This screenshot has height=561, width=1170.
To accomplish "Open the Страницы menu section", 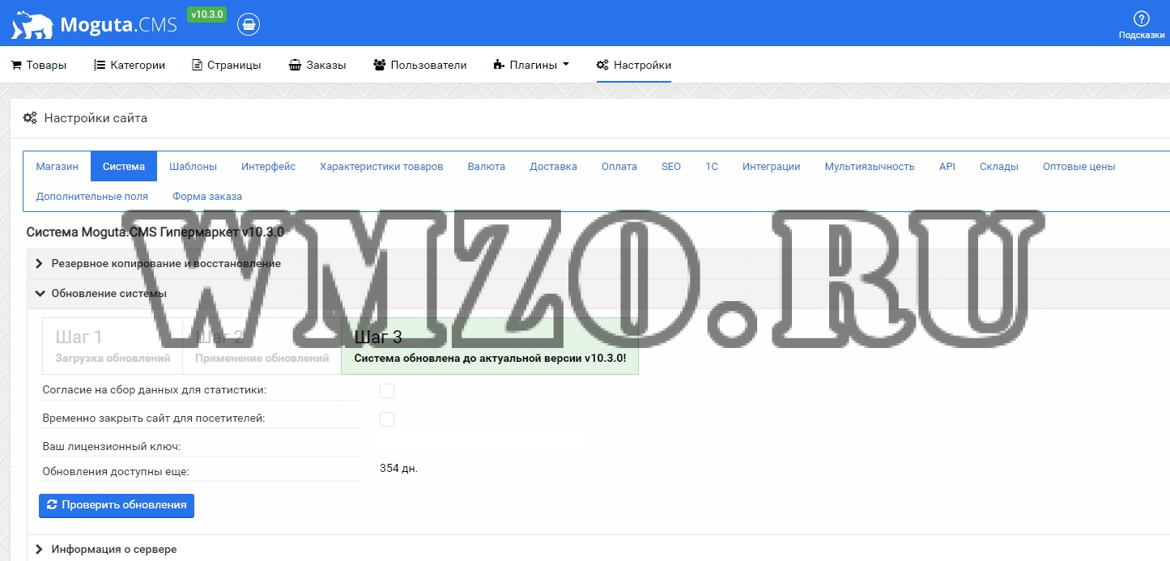I will pyautogui.click(x=227, y=65).
